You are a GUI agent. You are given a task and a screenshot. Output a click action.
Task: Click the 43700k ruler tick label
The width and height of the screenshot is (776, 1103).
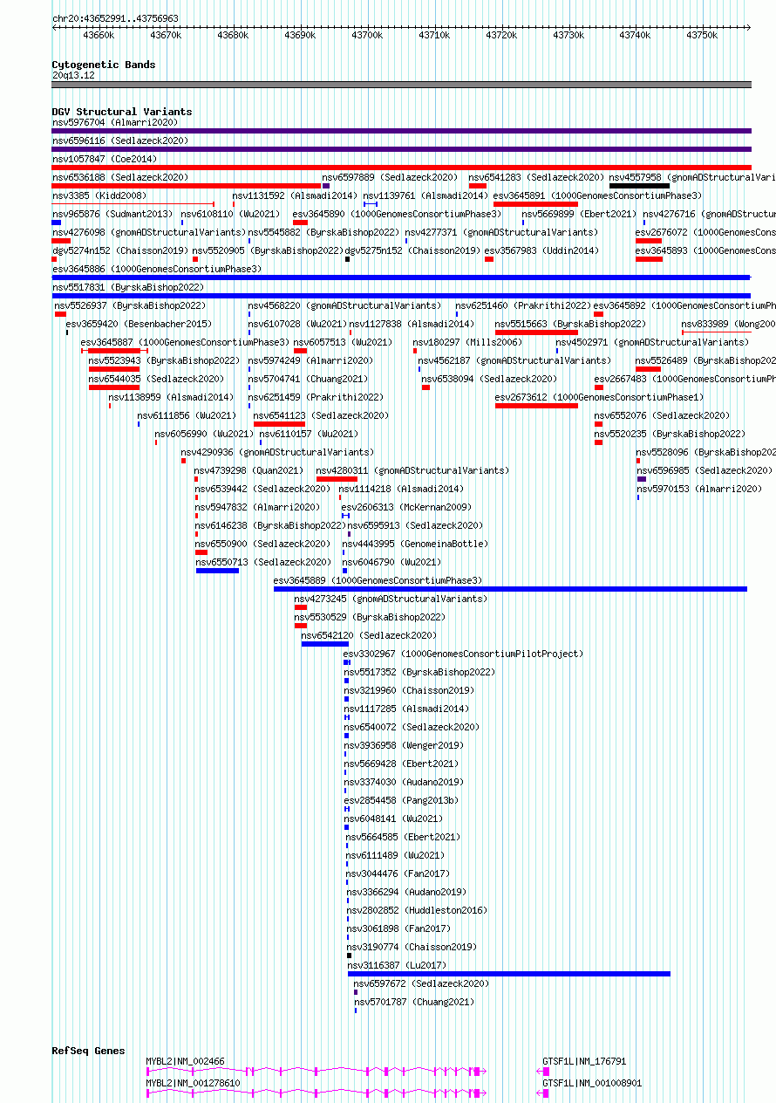(367, 35)
